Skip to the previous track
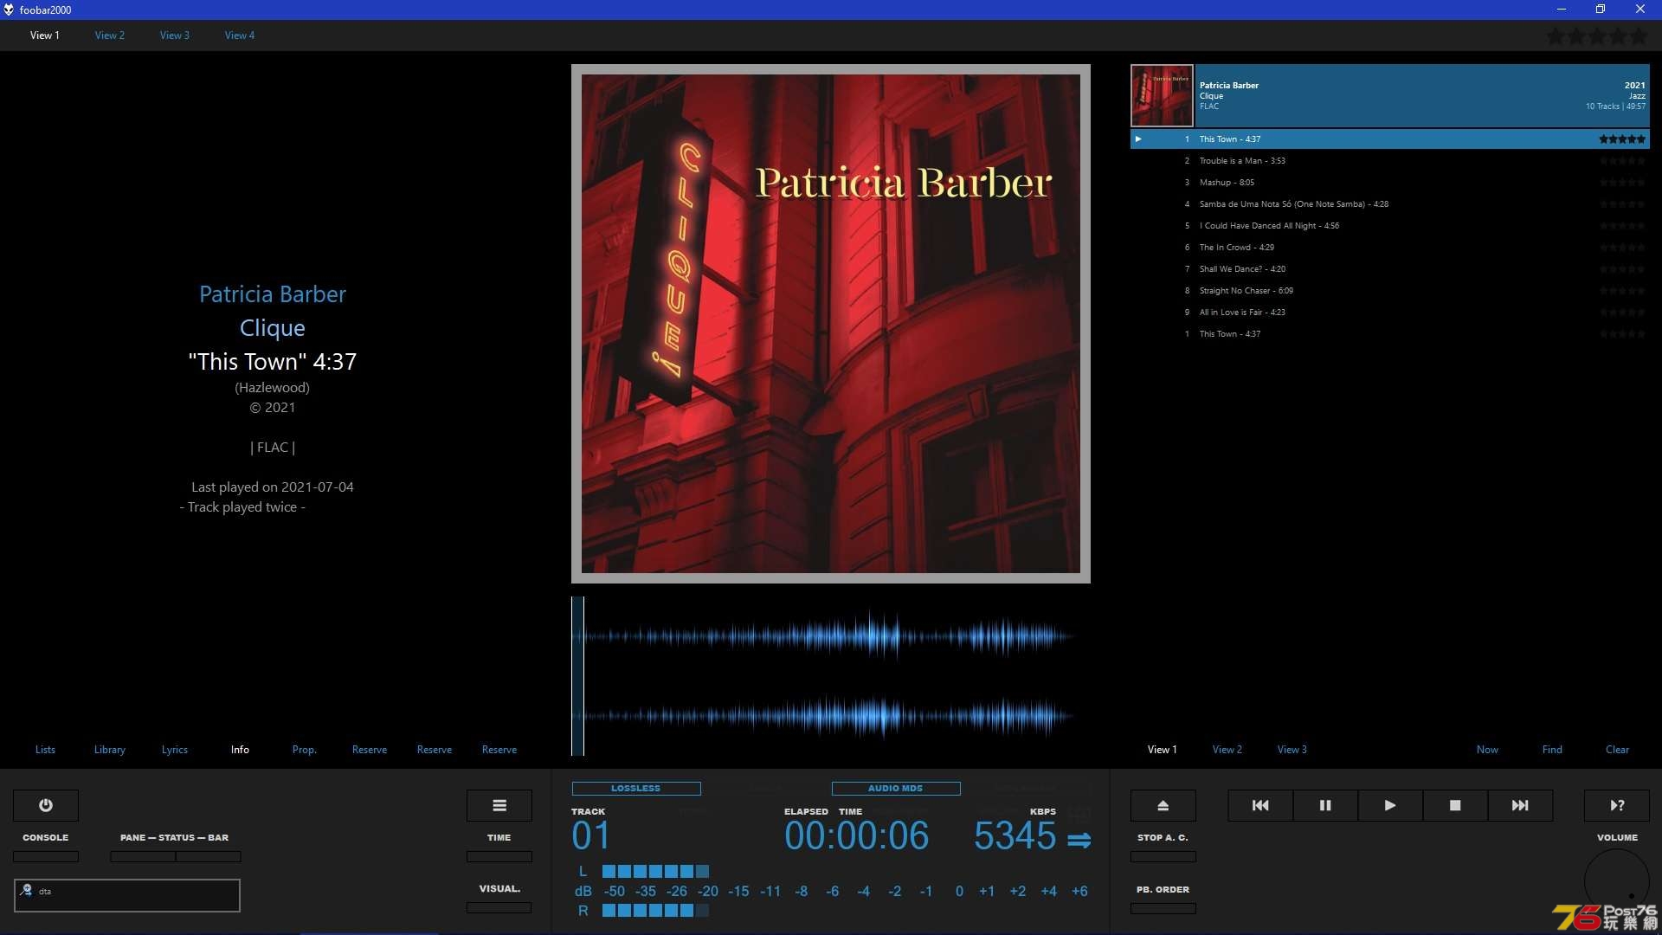 1260,805
